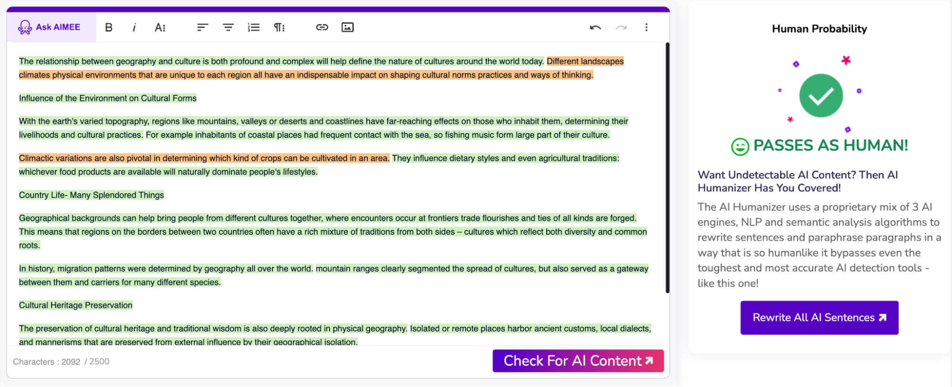Redo the last undone edit
This screenshot has width=952, height=387.
click(x=621, y=28)
